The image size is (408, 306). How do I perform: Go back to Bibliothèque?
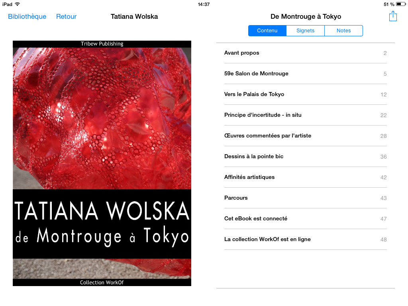pos(27,16)
